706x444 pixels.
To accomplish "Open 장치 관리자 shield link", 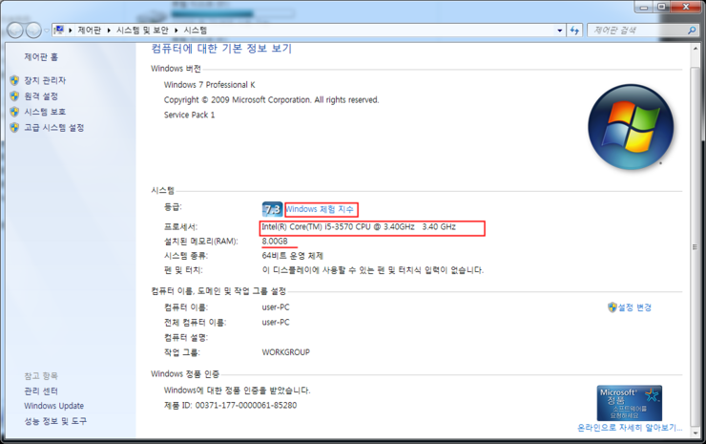I will click(45, 81).
